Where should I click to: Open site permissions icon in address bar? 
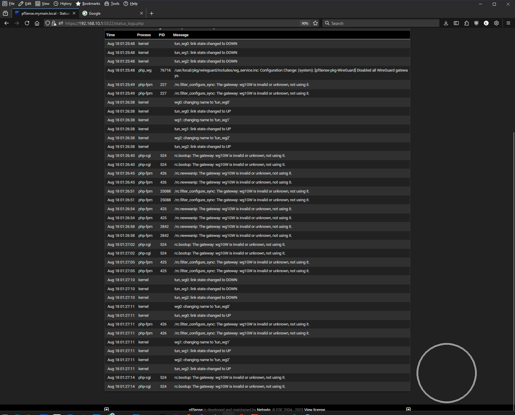click(61, 23)
